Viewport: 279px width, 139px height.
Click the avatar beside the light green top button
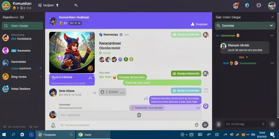206,35
